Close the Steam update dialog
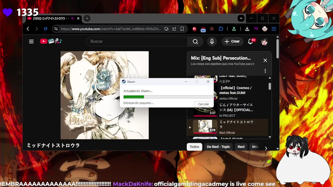333x187 pixels. pyautogui.click(x=208, y=82)
